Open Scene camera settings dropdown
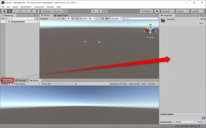Image resolution: width=206 pixels, height=128 pixels. [108, 19]
